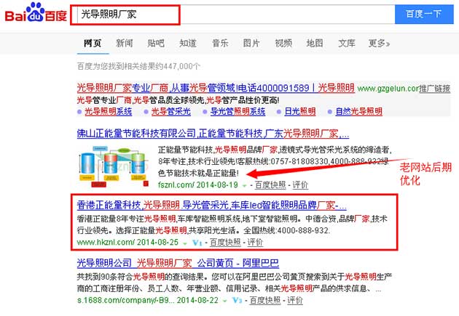The height and width of the screenshot is (316, 459).
Task: Open the 佛山正能量节能科技 result title
Action: click(213, 134)
